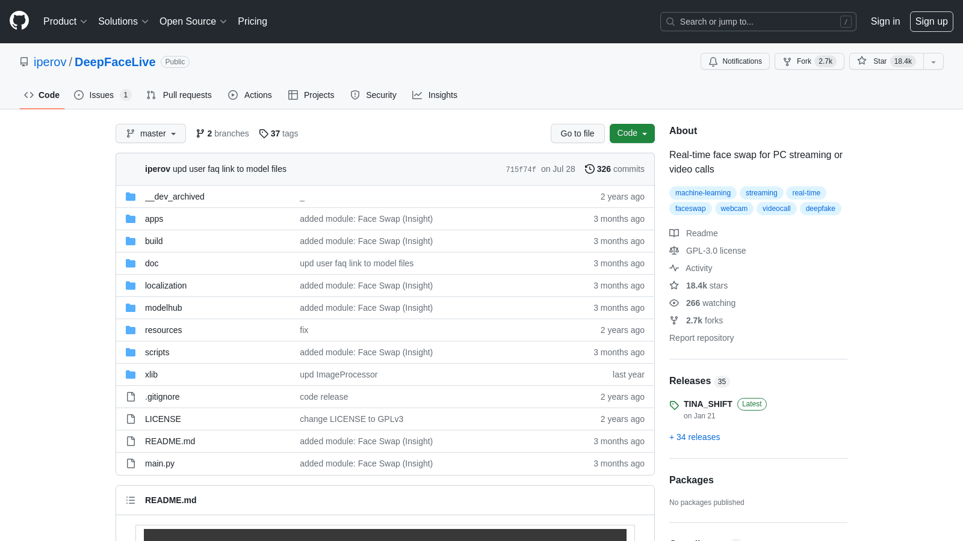Screen dimensions: 963x541
Task: Click the commit history clock icon
Action: pos(589,169)
